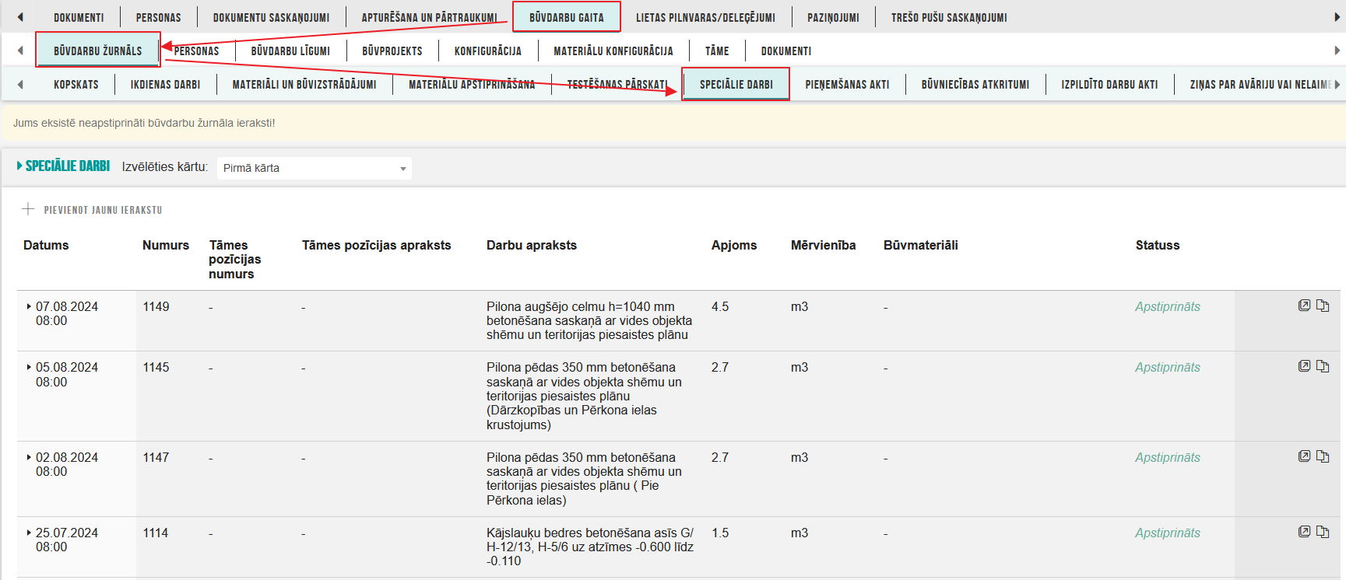The width and height of the screenshot is (1346, 580).
Task: Expand row dated 07.08.2024
Action: 29,306
